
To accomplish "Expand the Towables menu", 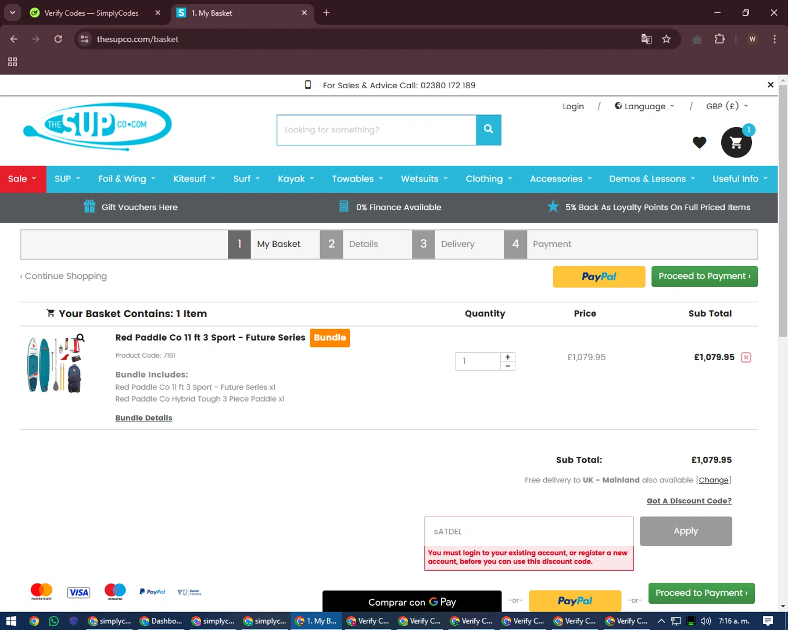I will [x=358, y=179].
